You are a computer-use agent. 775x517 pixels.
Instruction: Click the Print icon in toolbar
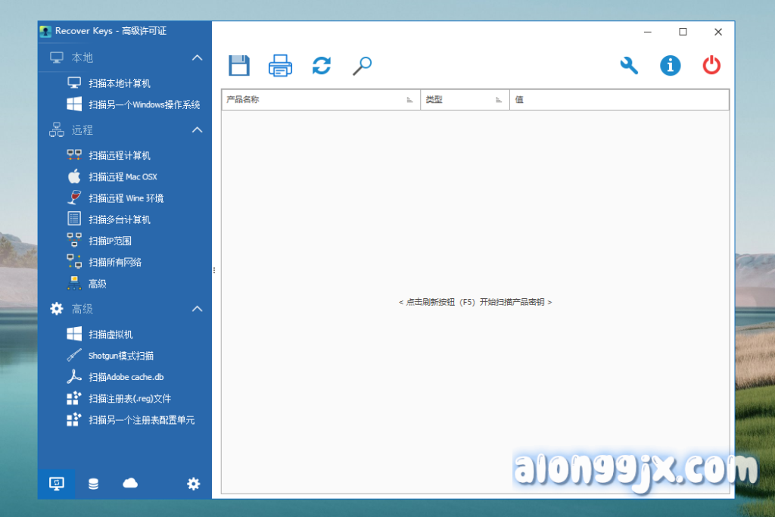pos(280,66)
